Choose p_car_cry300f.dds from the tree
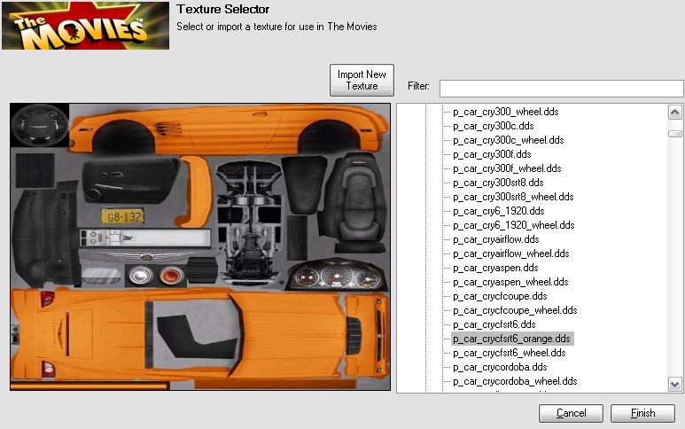Screen dimensions: 685x429 tap(488, 154)
